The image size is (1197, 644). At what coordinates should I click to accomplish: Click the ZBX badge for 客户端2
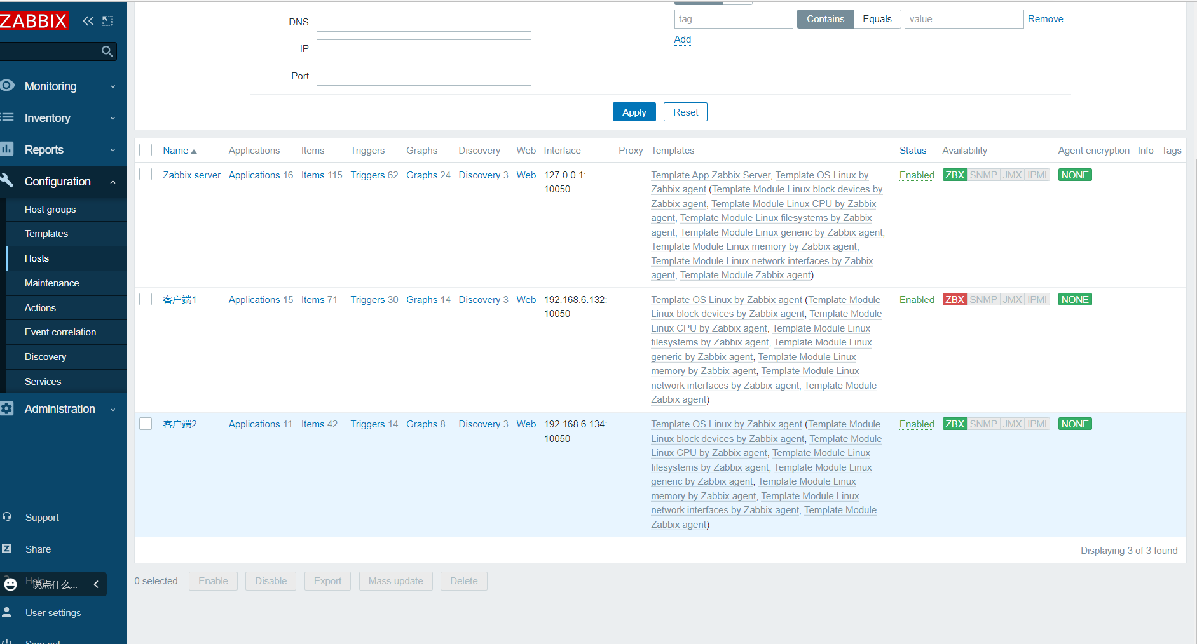coord(955,424)
